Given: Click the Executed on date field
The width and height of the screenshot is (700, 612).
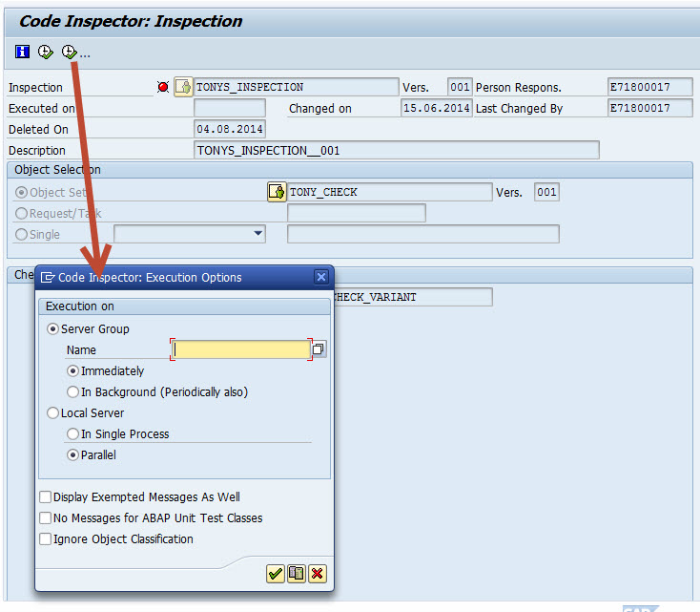Looking at the screenshot, I should pyautogui.click(x=230, y=108).
